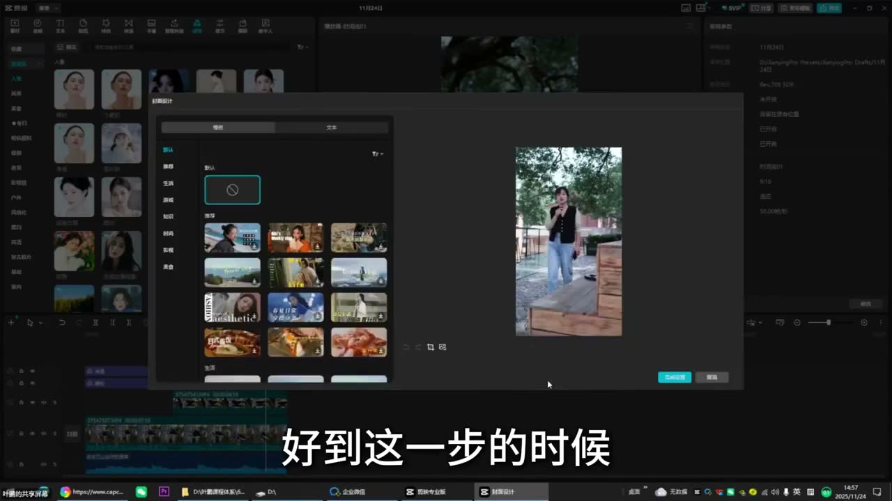Download the 日式餐食 food cover template
Viewport: 892px width, 501px height.
[x=254, y=351]
